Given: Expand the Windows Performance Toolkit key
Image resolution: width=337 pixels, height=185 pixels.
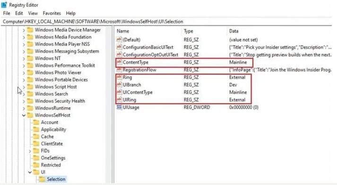Looking at the screenshot, I should [x=24, y=66].
